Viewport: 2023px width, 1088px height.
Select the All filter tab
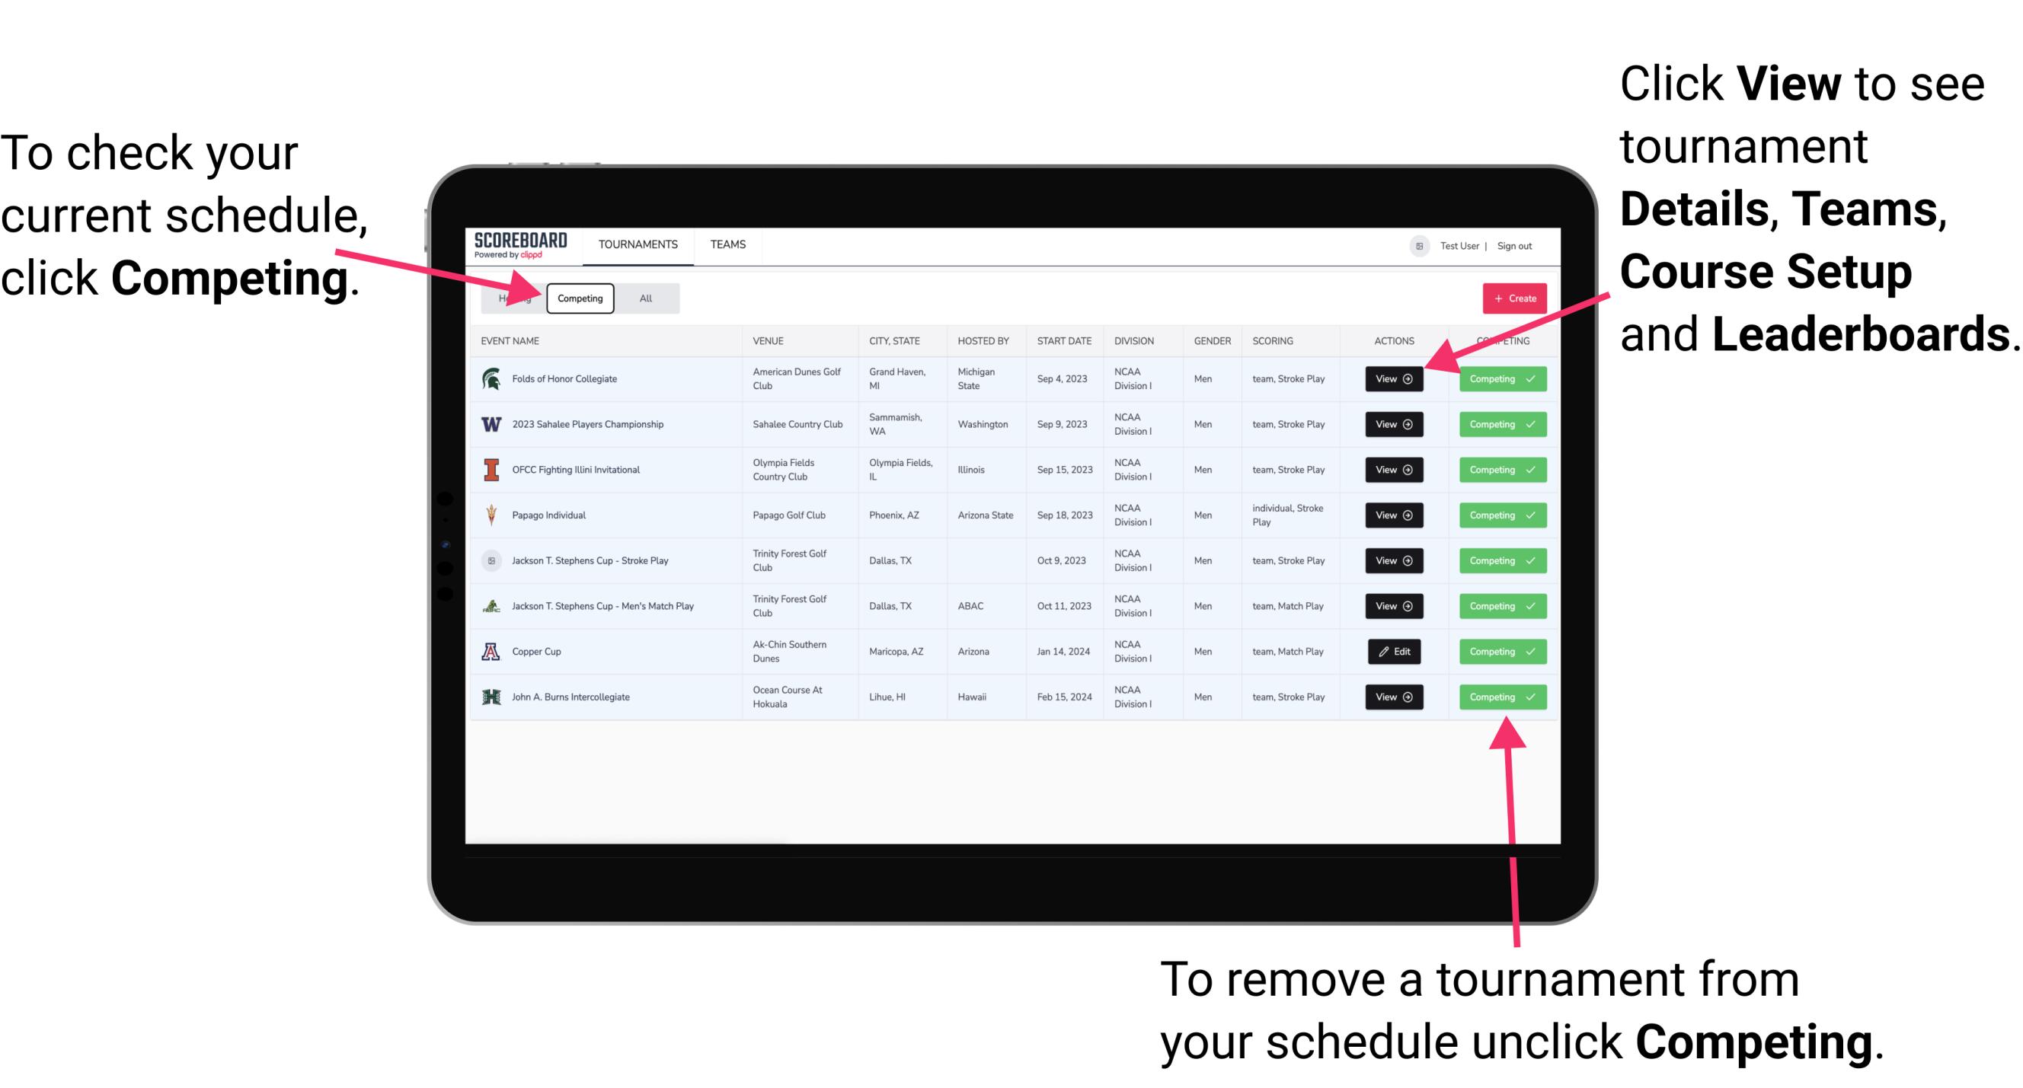click(x=643, y=298)
